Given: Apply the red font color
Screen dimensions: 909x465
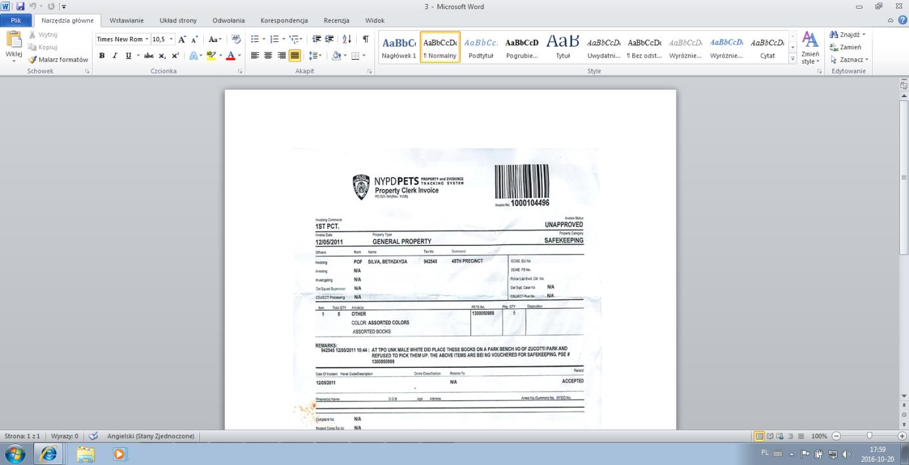Looking at the screenshot, I should (230, 56).
